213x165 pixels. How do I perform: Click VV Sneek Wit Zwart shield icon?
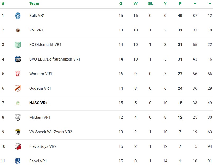(18, 132)
